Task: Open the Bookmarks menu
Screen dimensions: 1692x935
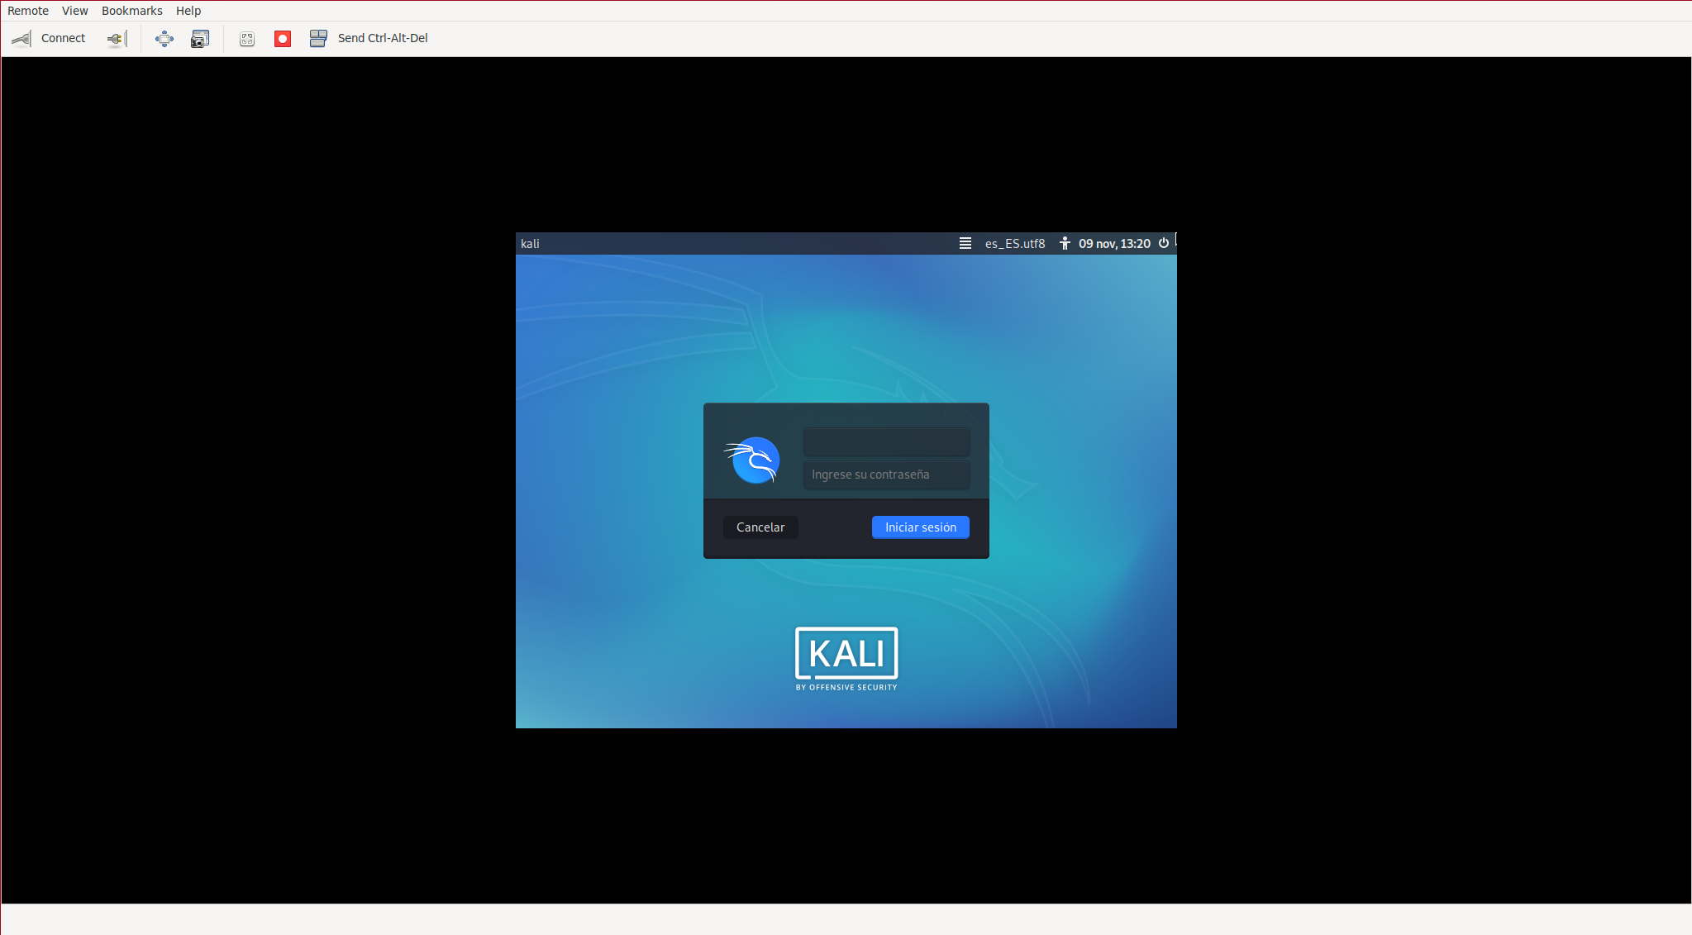Action: (131, 11)
